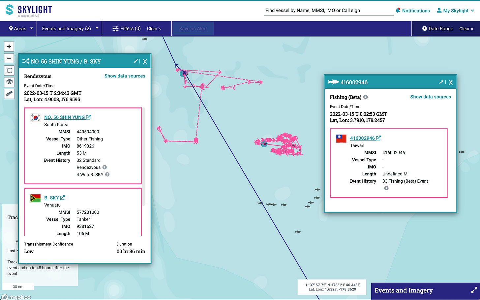Click the Skylight logo
Viewport: 480px width, 300px height.
point(29,10)
